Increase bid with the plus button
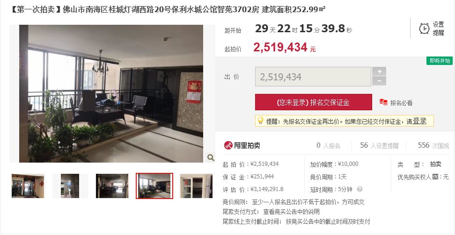The image size is (455, 235). (x=379, y=71)
